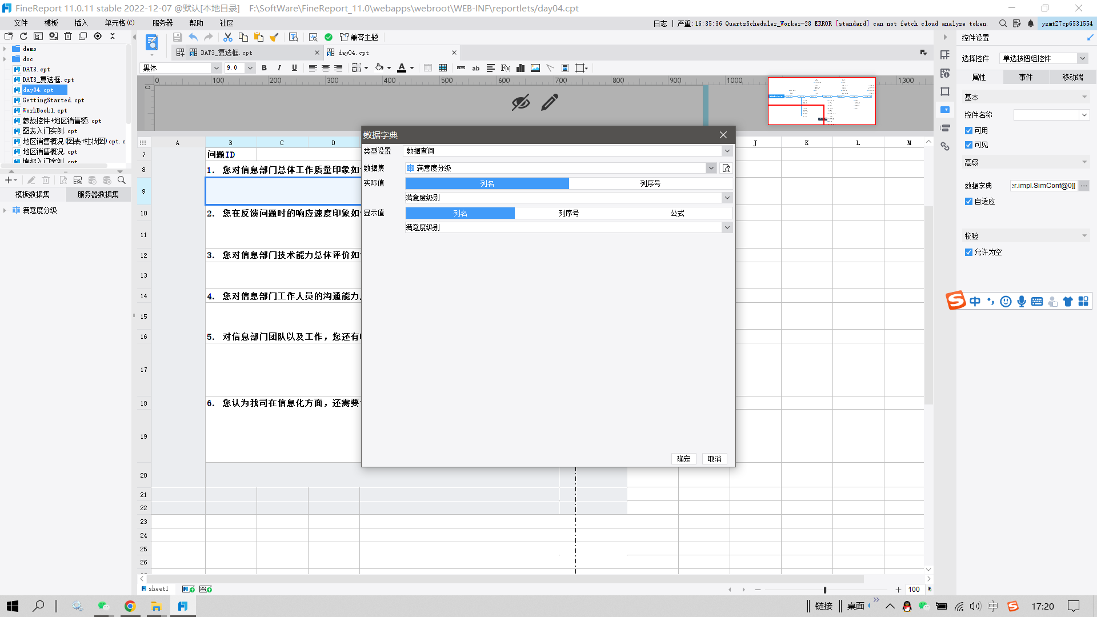1097x617 pixels.
Task: Click the insert chart icon
Action: coord(521,68)
